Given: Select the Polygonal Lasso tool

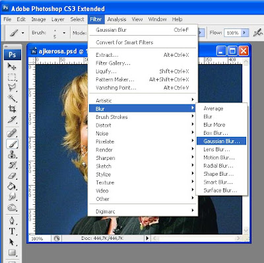Looking at the screenshot, I should (12, 87).
